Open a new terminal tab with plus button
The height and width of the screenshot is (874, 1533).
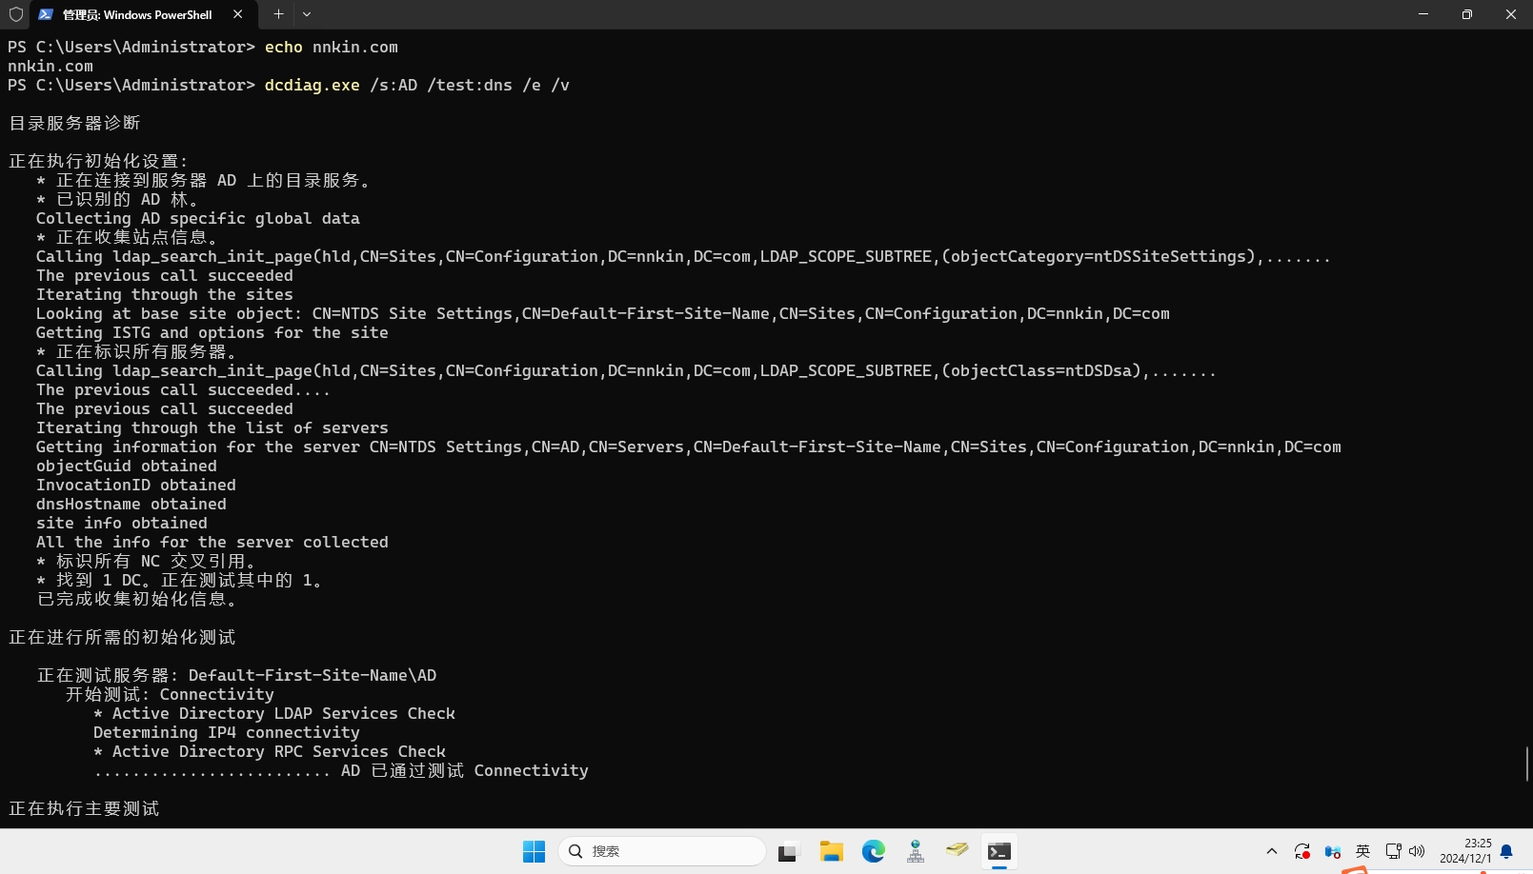coord(278,14)
